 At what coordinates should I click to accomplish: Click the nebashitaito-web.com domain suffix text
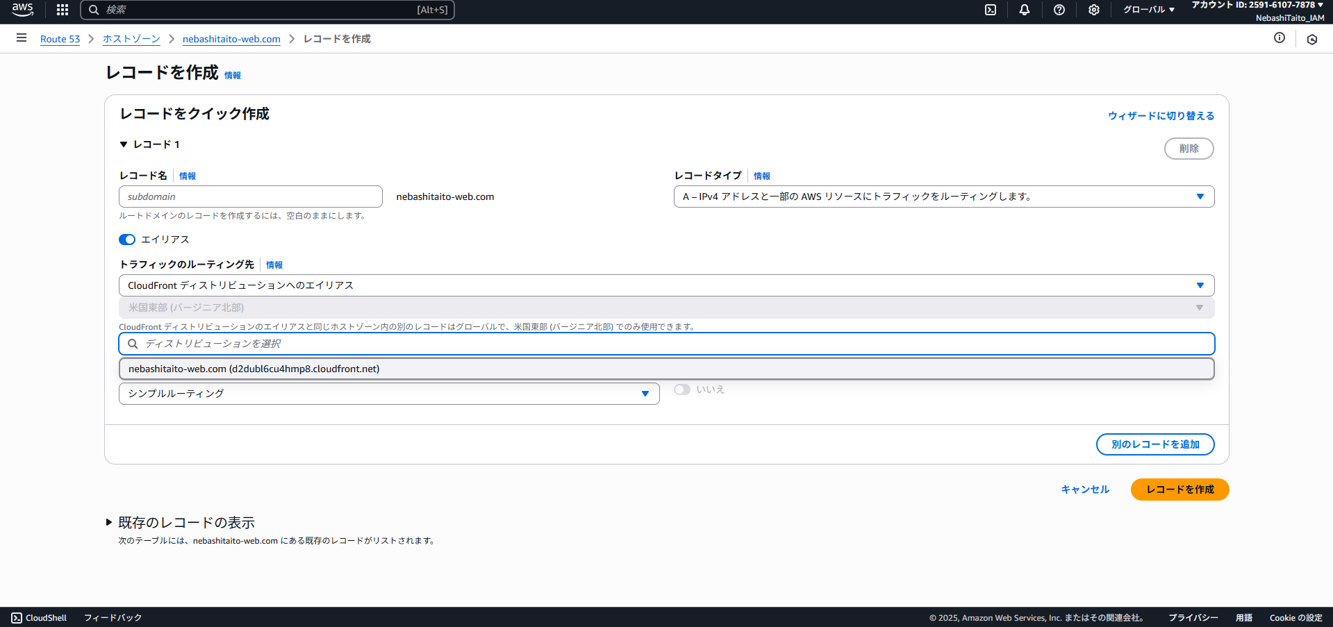445,197
